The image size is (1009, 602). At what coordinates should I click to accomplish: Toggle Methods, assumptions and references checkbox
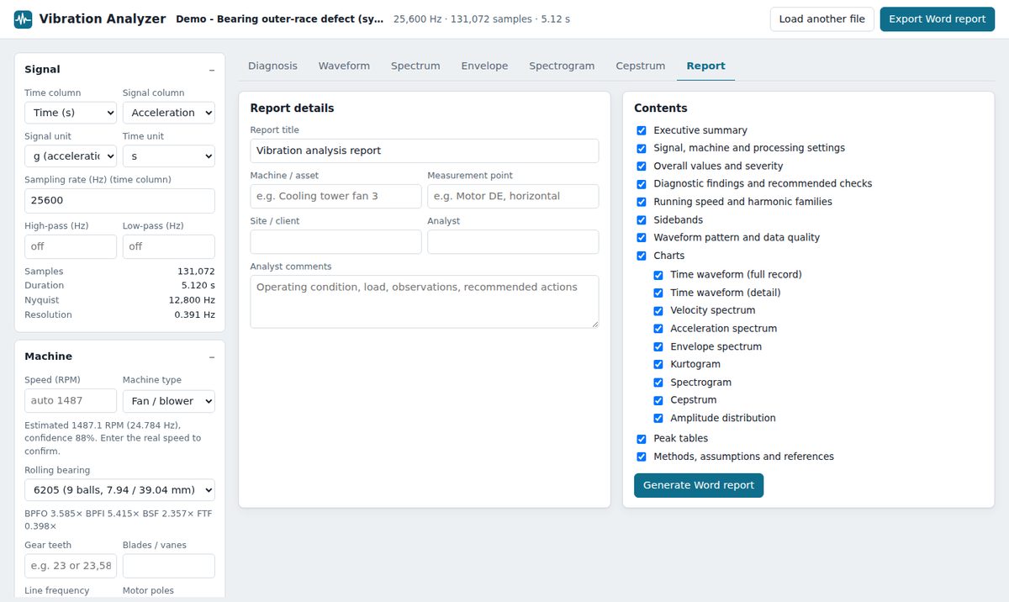click(x=642, y=457)
